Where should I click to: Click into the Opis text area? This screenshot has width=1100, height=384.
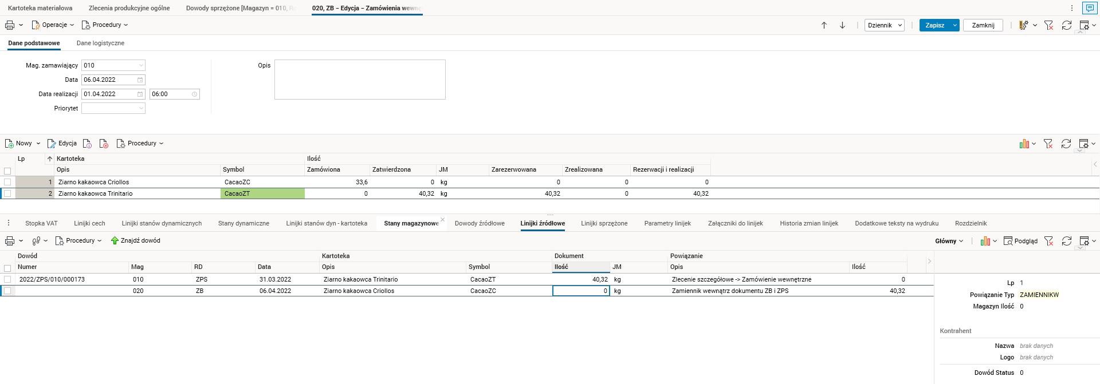[x=360, y=80]
